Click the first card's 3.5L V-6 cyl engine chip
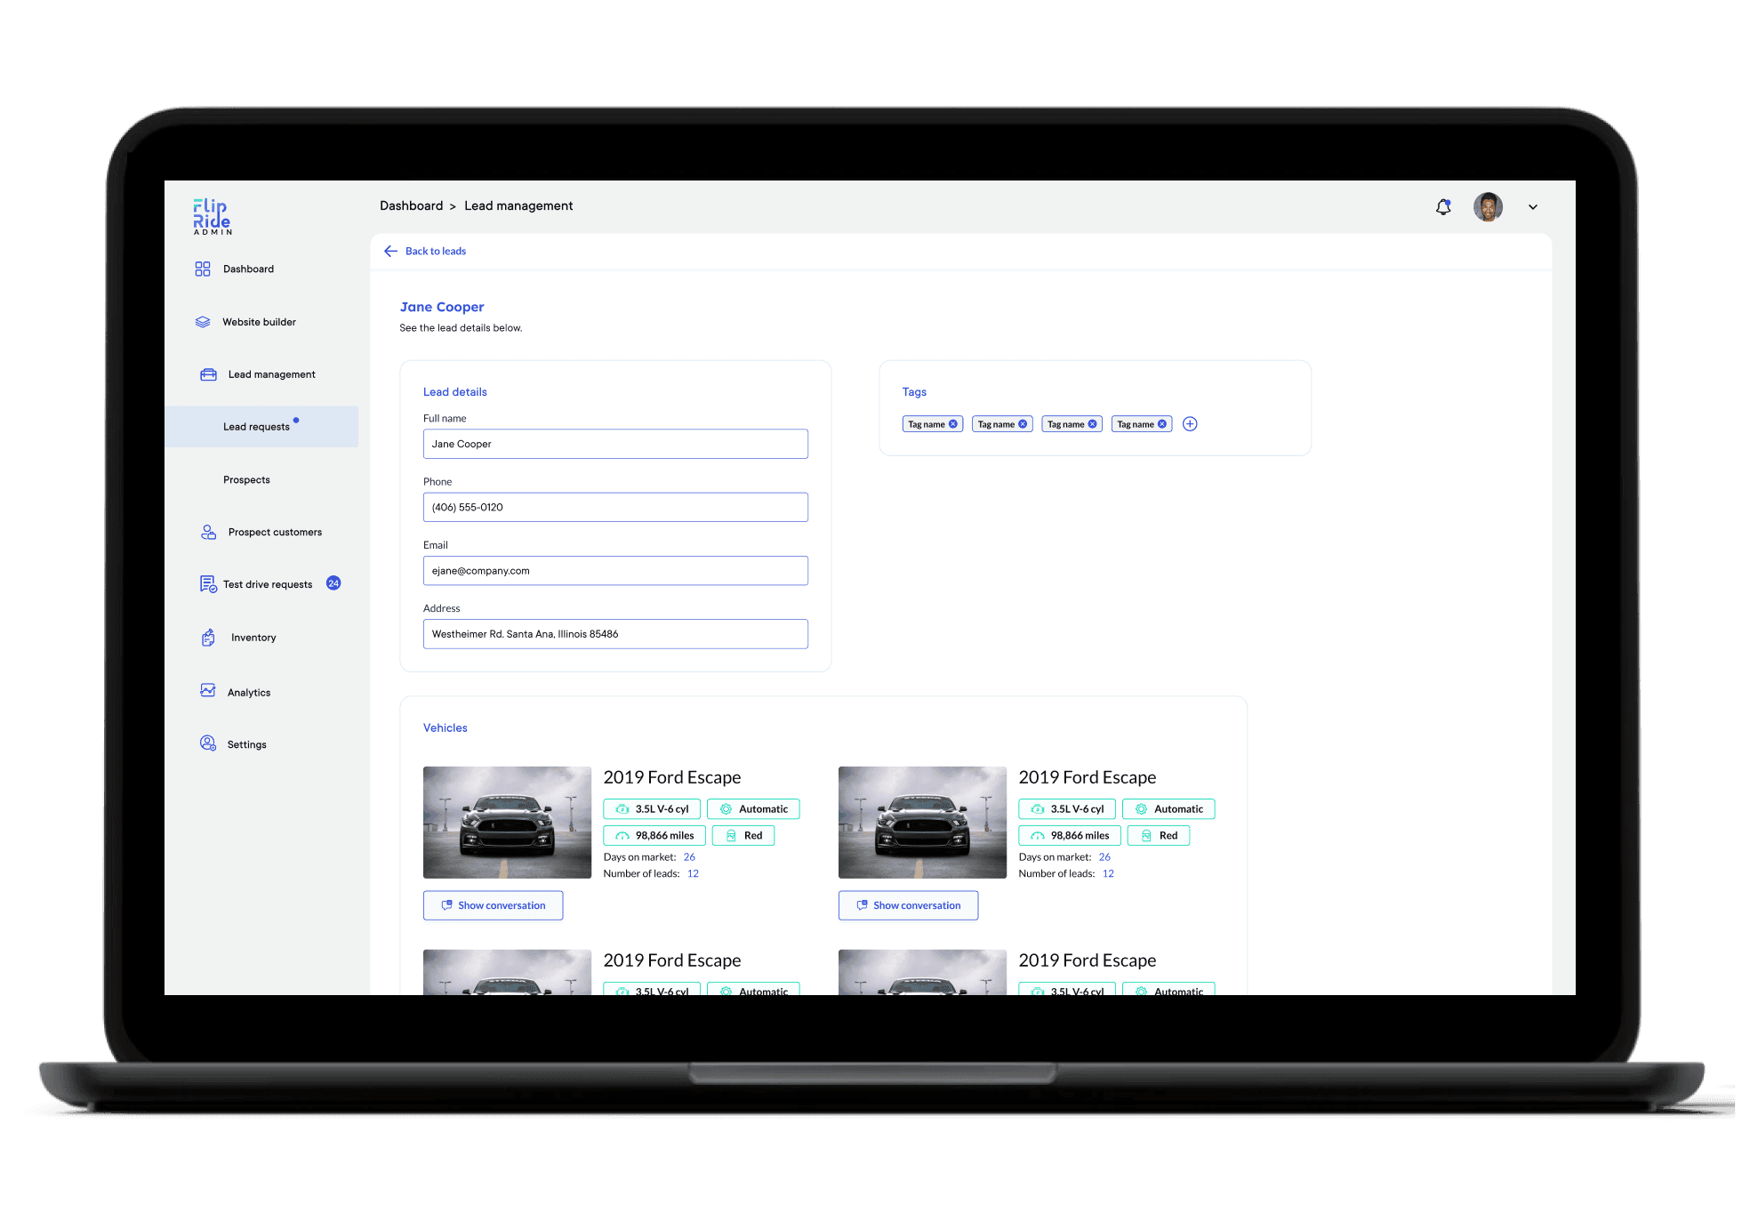This screenshot has height=1221, width=1758. (652, 809)
